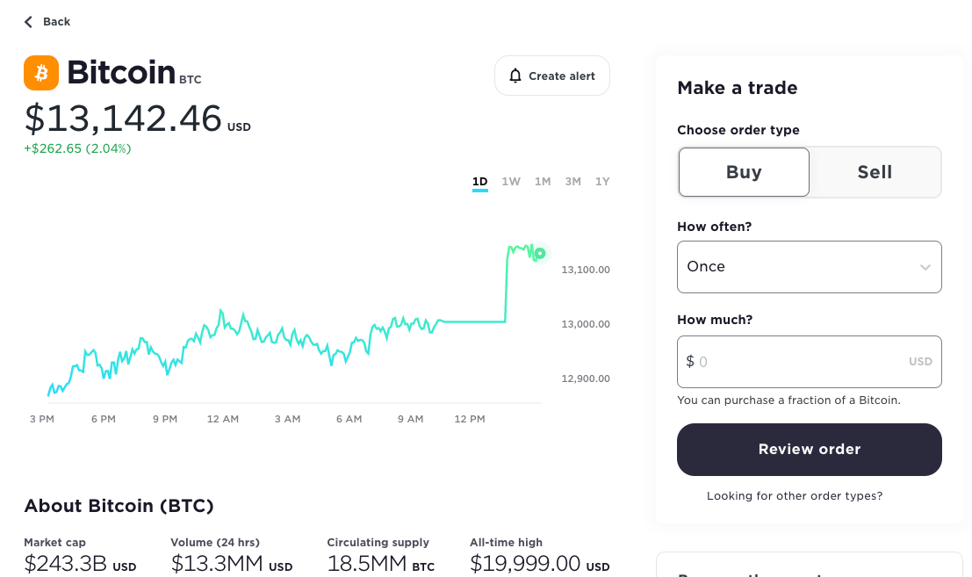Click the 12,900.00 y-axis label

(585, 379)
